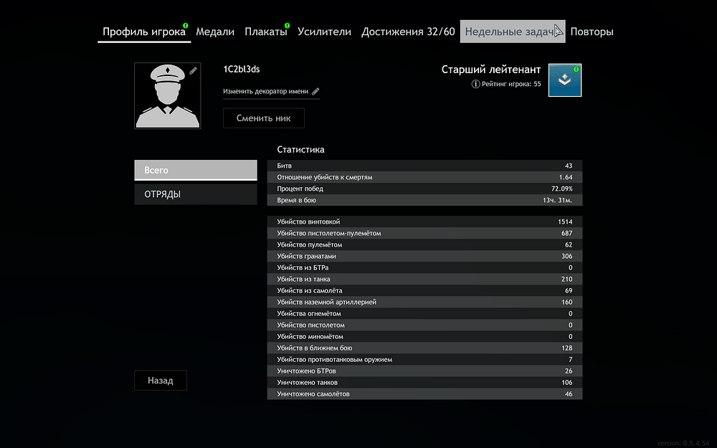Viewport: 717px width, 448px height.
Task: Open the 'Недельные задачи' tab
Action: pos(512,32)
